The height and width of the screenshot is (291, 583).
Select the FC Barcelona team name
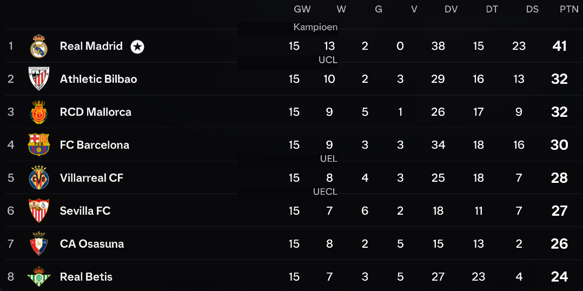[95, 145]
